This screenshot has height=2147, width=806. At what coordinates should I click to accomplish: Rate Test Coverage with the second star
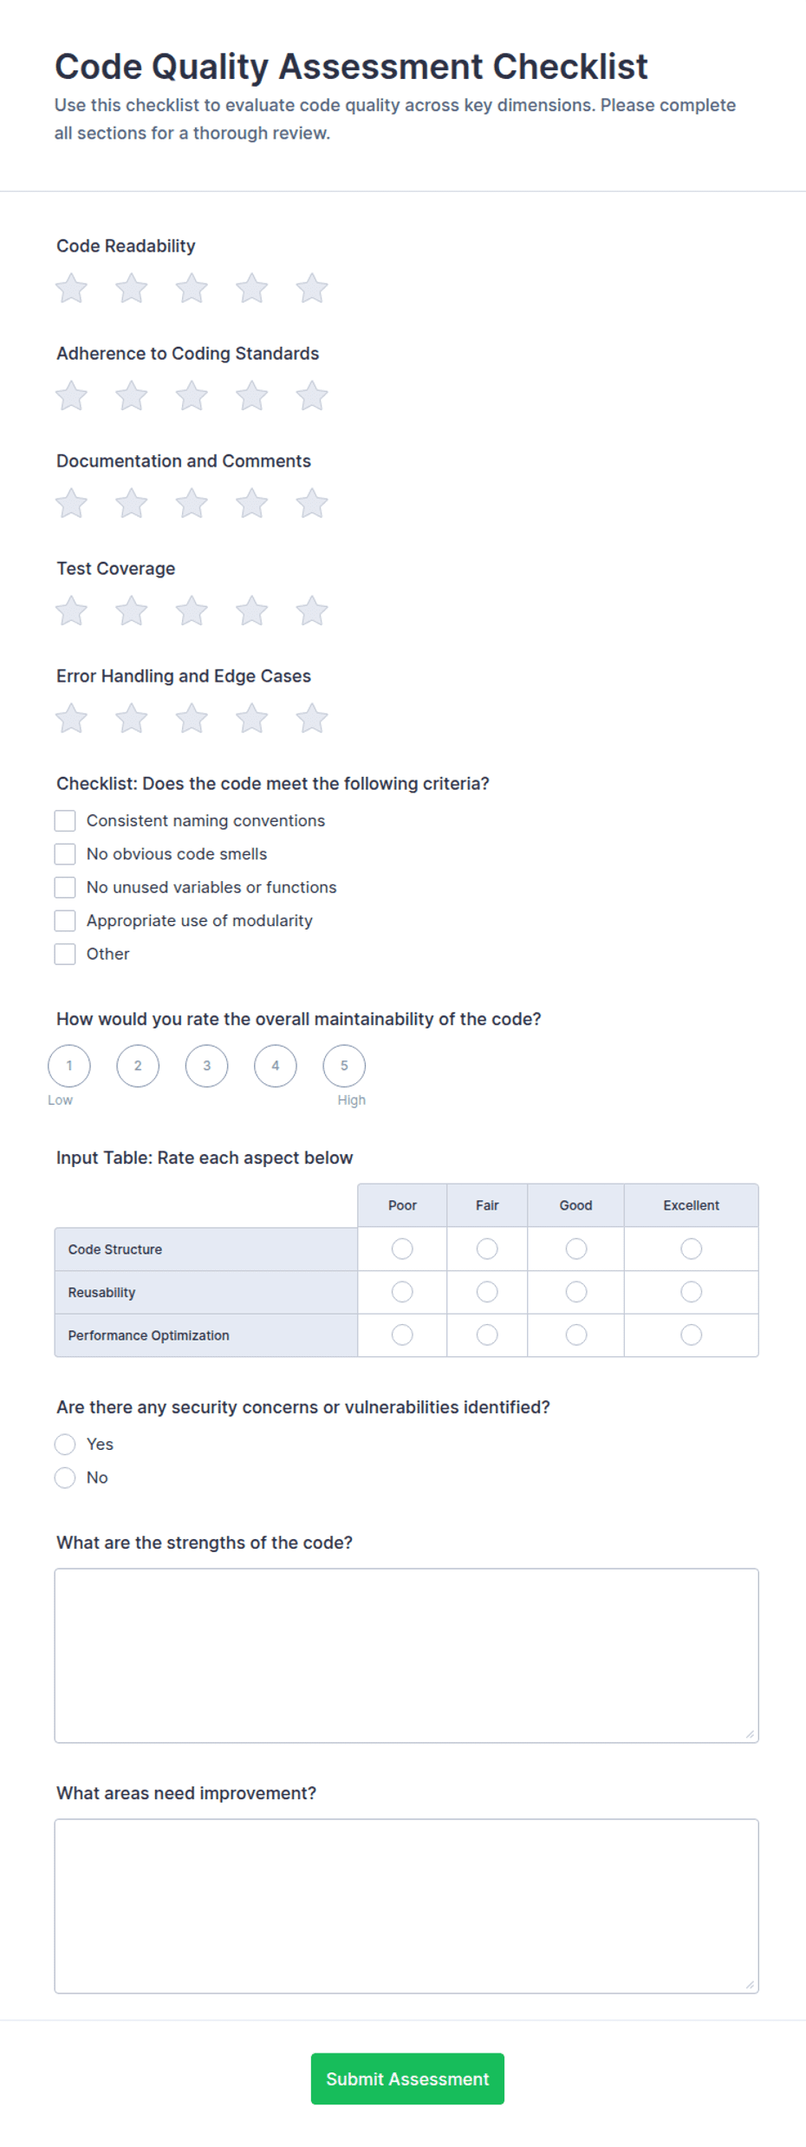tap(132, 611)
